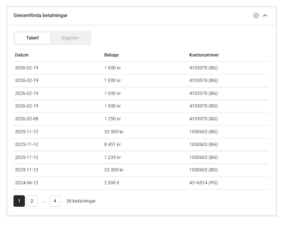Click the 1 250 kr amount

coord(112,119)
